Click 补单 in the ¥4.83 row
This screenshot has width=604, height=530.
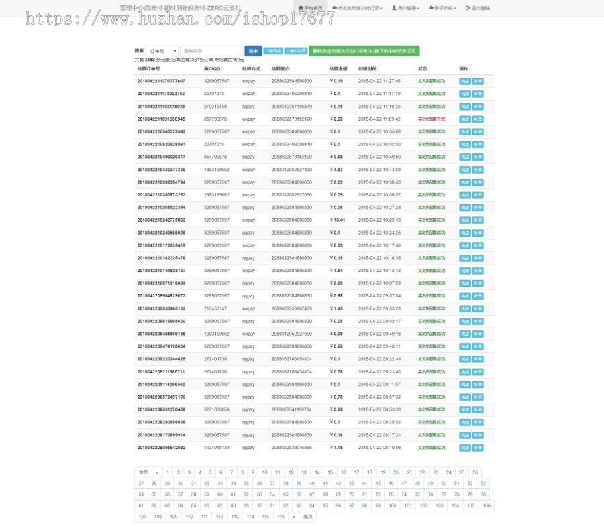[478, 170]
